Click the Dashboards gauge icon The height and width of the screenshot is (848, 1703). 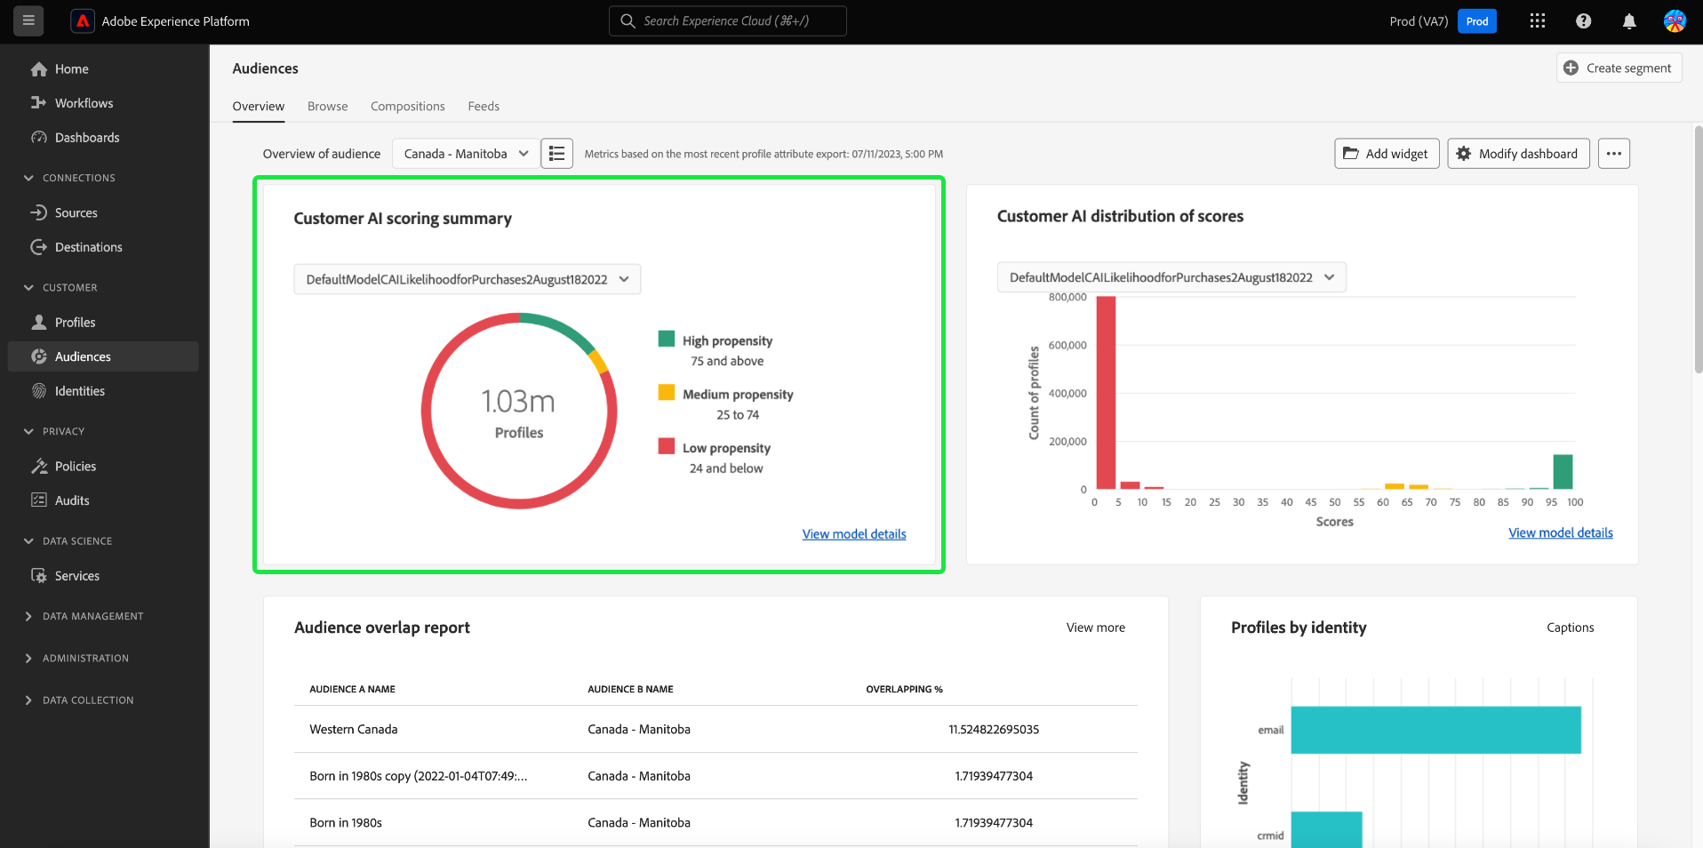(39, 138)
